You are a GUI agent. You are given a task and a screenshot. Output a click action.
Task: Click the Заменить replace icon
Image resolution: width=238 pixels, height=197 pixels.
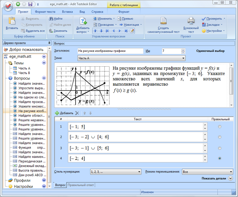(51, 31)
